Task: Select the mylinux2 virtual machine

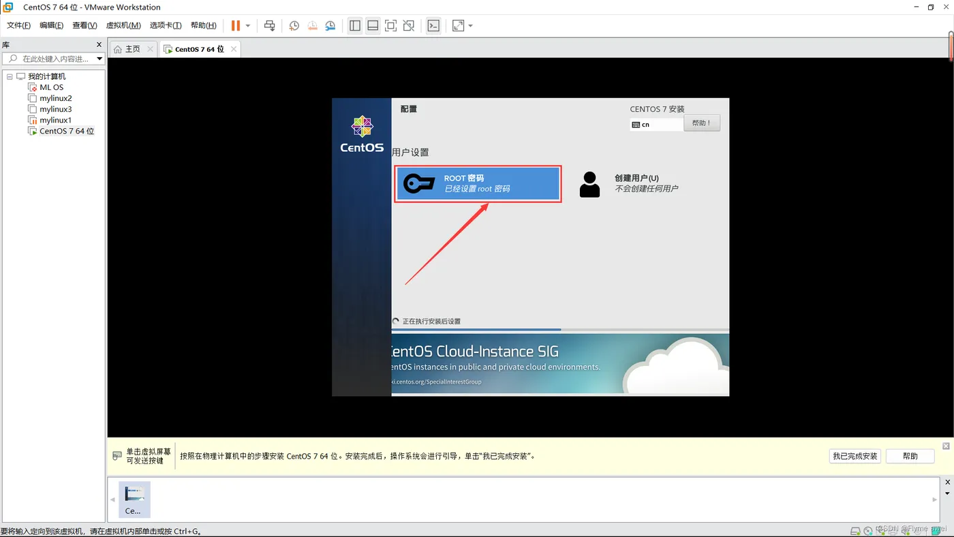Action: click(55, 98)
